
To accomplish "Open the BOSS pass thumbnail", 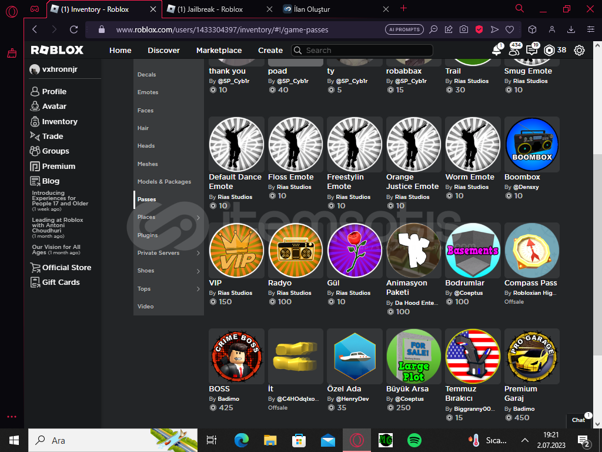I will point(236,356).
